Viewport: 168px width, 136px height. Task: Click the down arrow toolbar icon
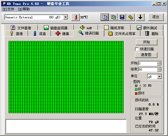click(x=140, y=17)
